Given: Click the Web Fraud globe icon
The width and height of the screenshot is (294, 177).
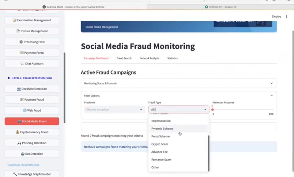Looking at the screenshot, I should click(24, 110).
